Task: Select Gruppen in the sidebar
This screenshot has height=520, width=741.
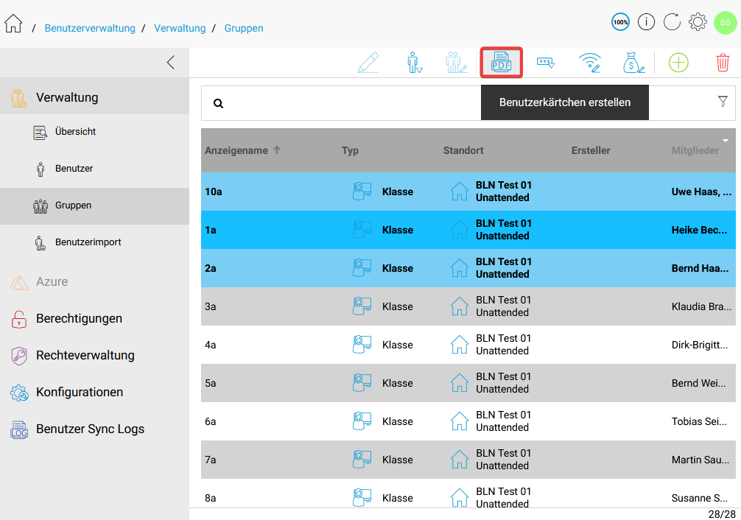Action: coord(94,205)
